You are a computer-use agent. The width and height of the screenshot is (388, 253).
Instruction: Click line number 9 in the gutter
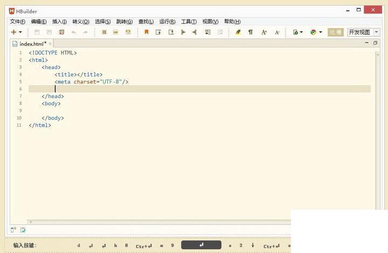coord(20,111)
